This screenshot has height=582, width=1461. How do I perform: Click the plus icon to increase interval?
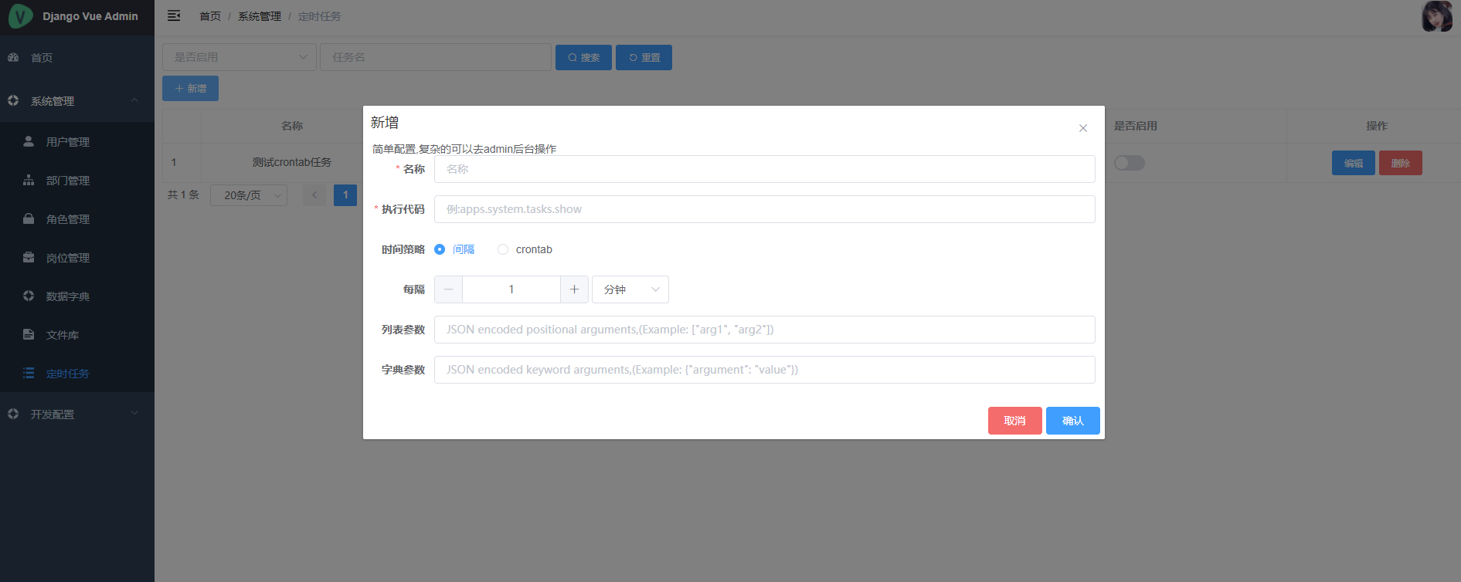(574, 289)
